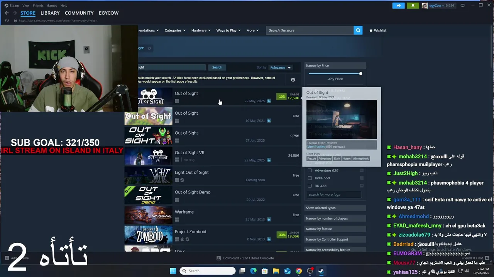Launch Google Chrome from taskbar
494x277 pixels.
click(298, 271)
